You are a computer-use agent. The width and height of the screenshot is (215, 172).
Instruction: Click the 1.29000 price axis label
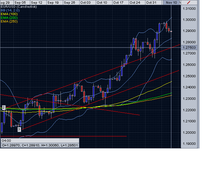click(189, 31)
